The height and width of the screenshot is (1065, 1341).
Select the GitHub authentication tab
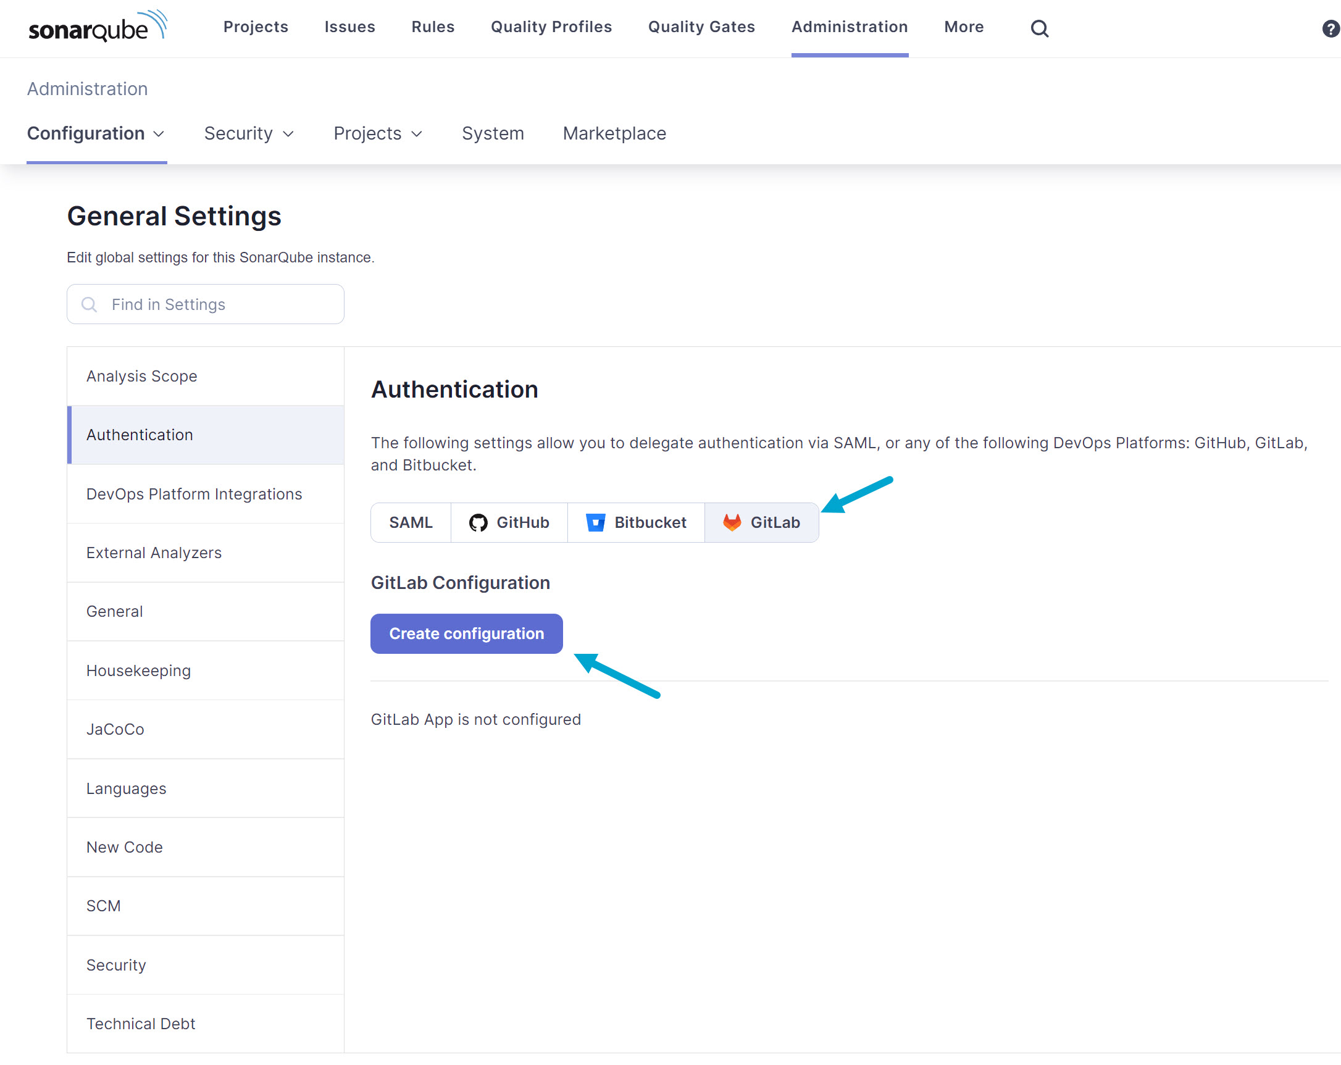point(509,522)
